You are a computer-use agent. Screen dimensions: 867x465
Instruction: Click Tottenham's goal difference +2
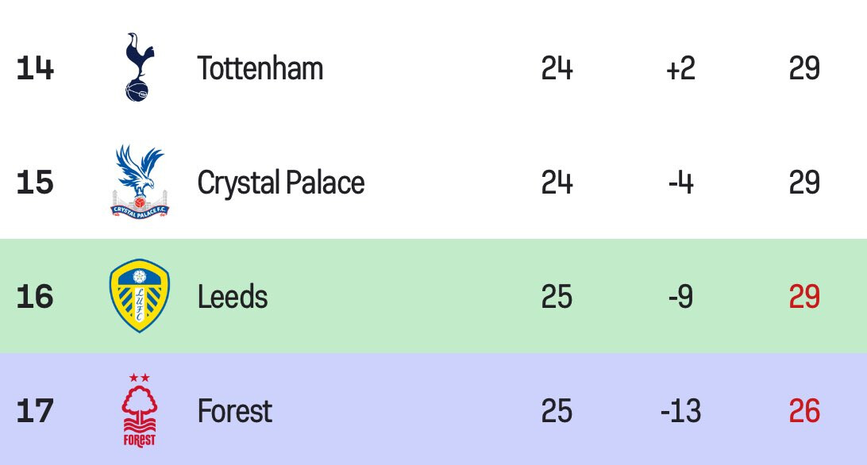680,69
